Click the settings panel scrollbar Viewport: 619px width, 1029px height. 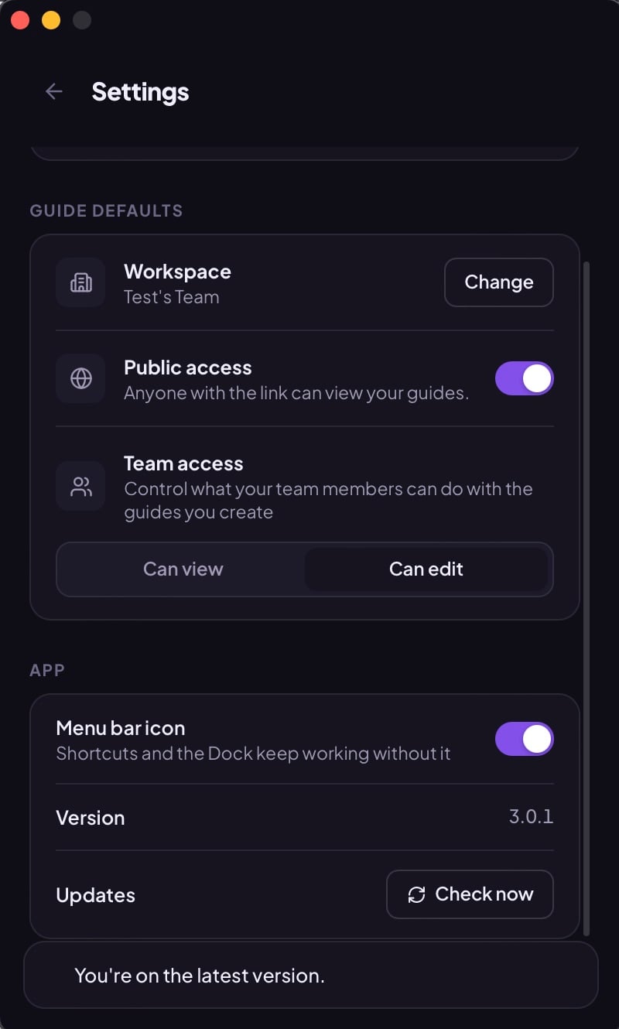point(586,598)
